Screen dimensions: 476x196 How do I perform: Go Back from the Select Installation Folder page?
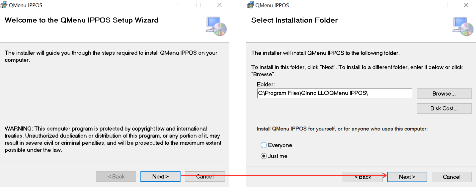[362, 177]
